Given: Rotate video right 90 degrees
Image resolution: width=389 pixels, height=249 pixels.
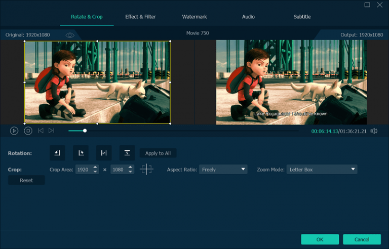Looking at the screenshot, I should pyautogui.click(x=81, y=153).
